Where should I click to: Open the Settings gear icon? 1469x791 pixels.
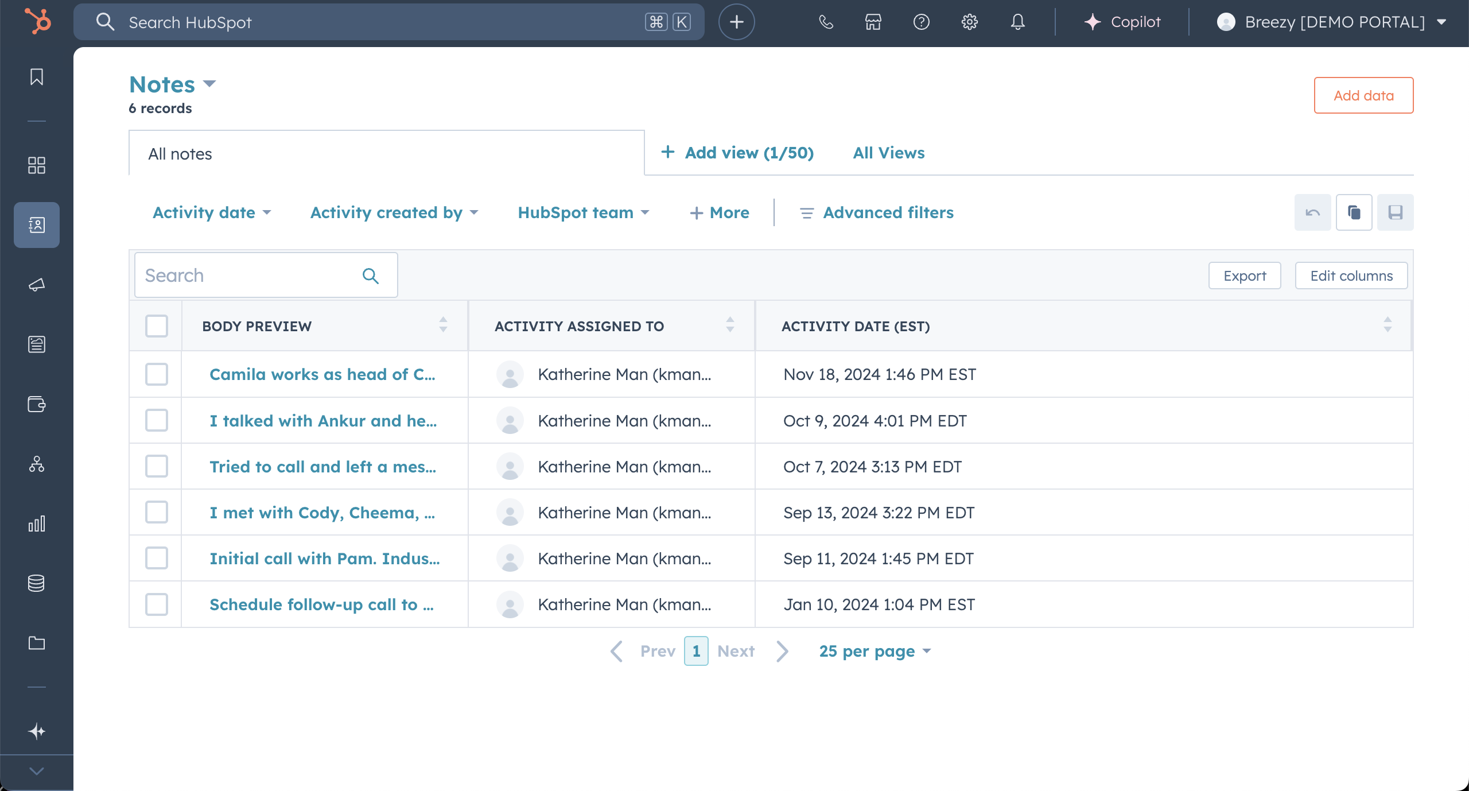pos(970,22)
